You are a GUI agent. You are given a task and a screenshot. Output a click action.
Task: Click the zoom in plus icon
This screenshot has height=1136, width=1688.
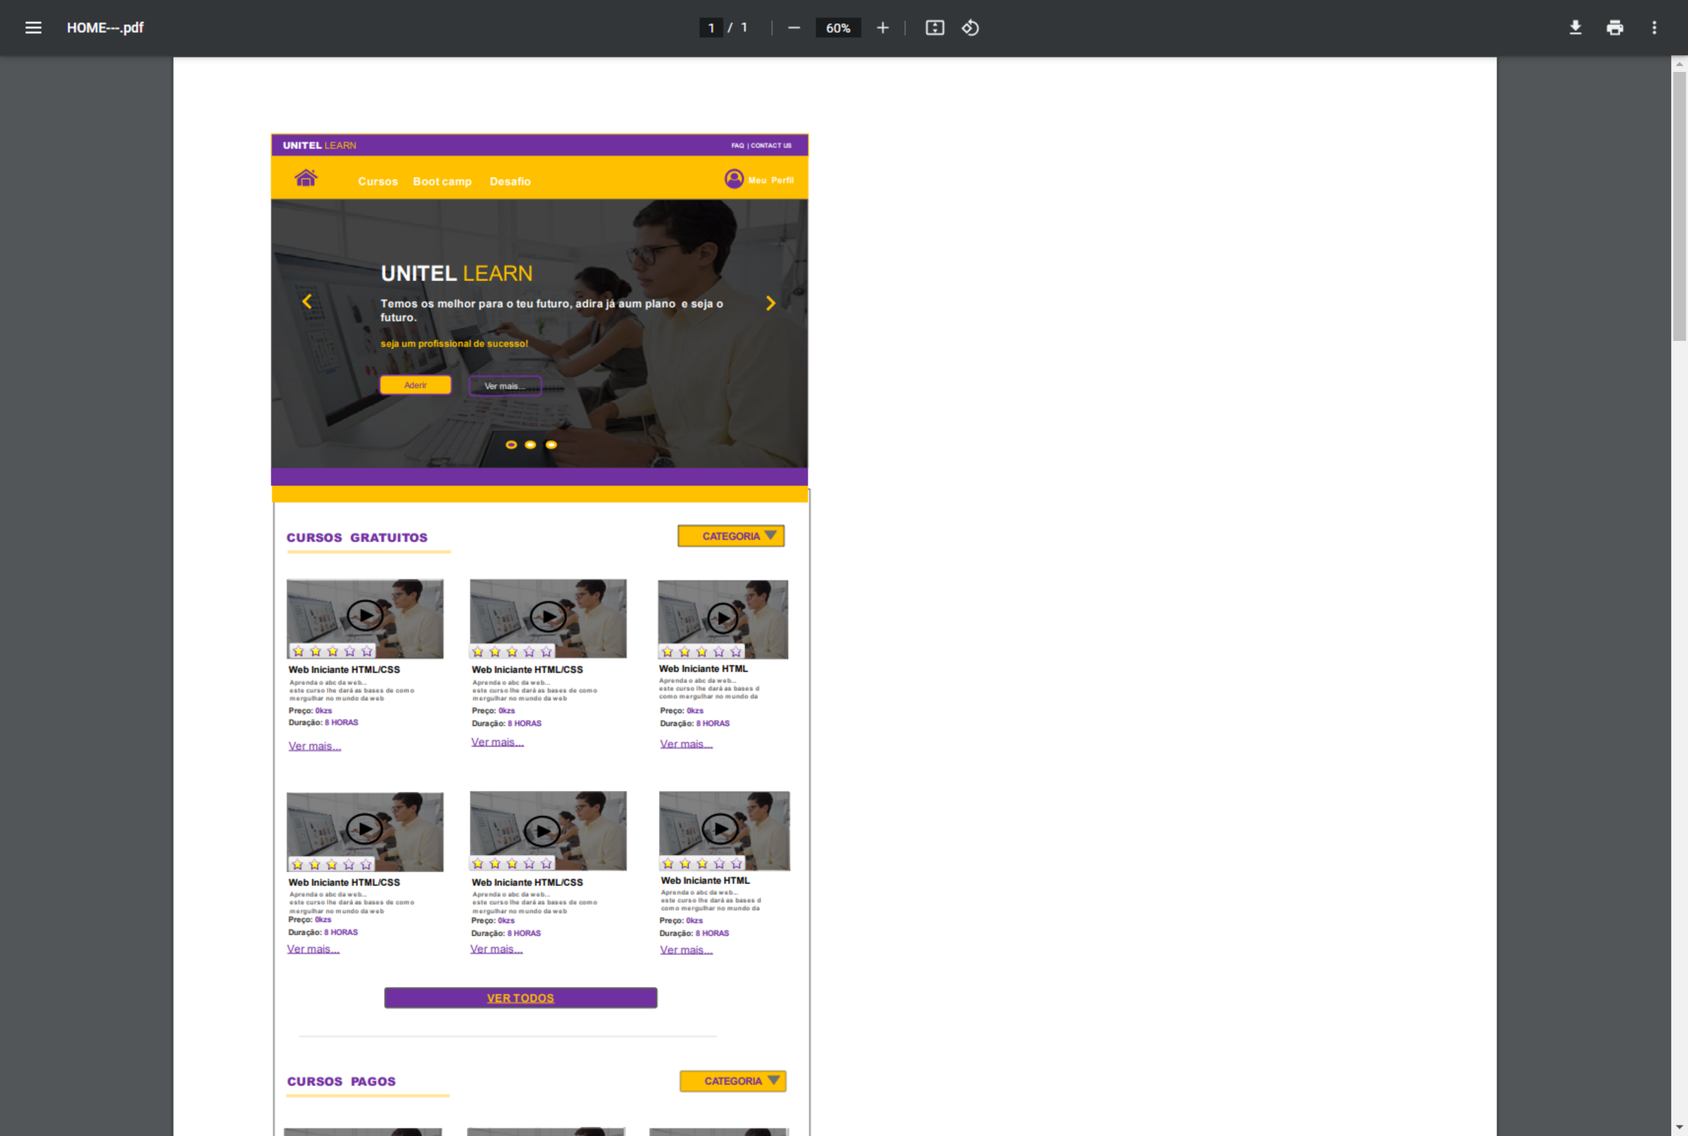882,28
